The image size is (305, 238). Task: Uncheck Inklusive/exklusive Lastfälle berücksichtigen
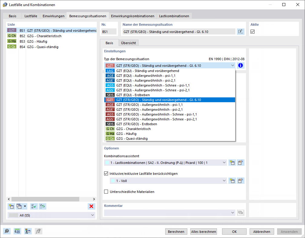point(106,174)
